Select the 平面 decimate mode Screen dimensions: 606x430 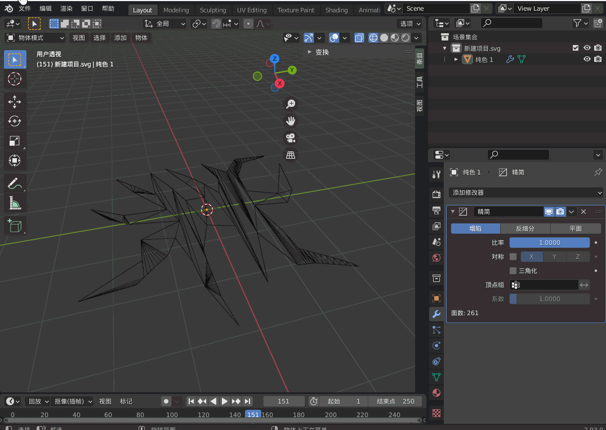tap(576, 229)
